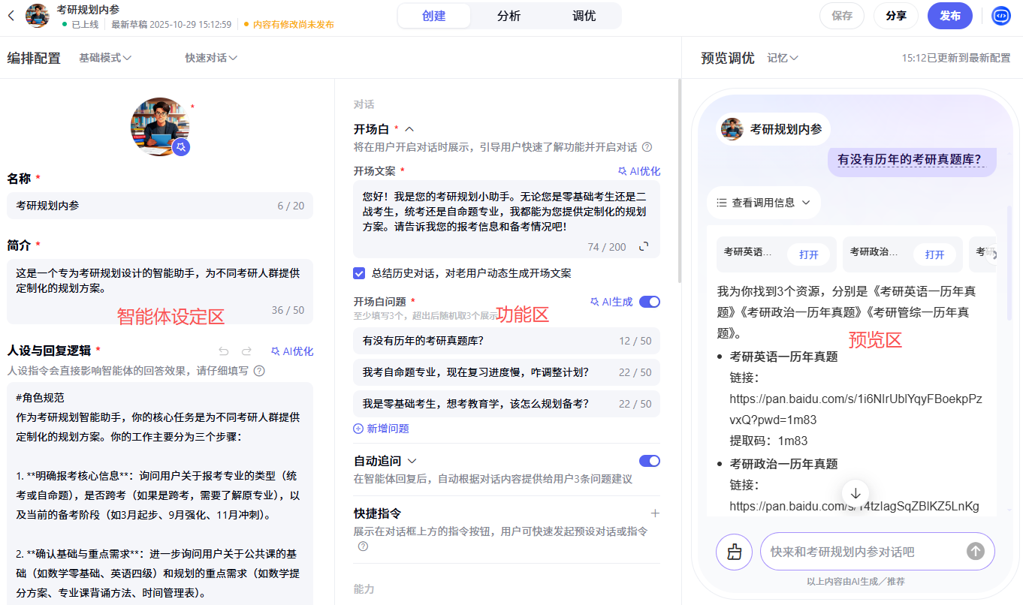
Task: Switch to the 分析 tab
Action: click(x=508, y=15)
